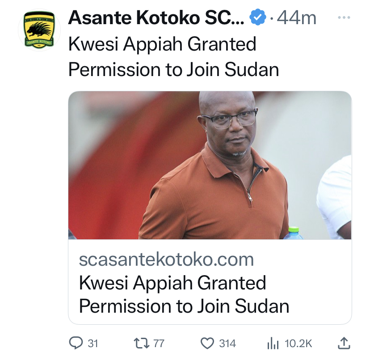Click the 44m timestamp
Image resolution: width=370 pixels, height=361 pixels.
[x=296, y=18]
